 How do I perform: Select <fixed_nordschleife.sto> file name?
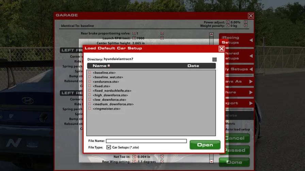[112, 90]
